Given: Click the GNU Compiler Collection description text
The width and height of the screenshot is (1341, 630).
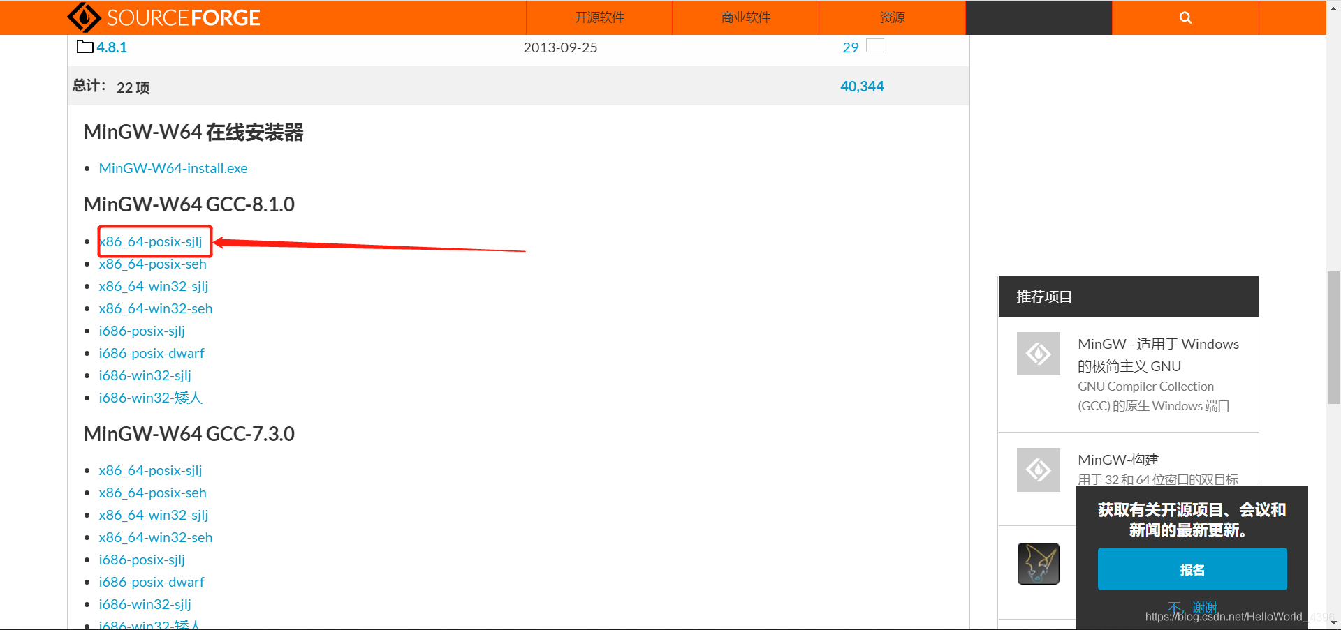Looking at the screenshot, I should click(1153, 396).
